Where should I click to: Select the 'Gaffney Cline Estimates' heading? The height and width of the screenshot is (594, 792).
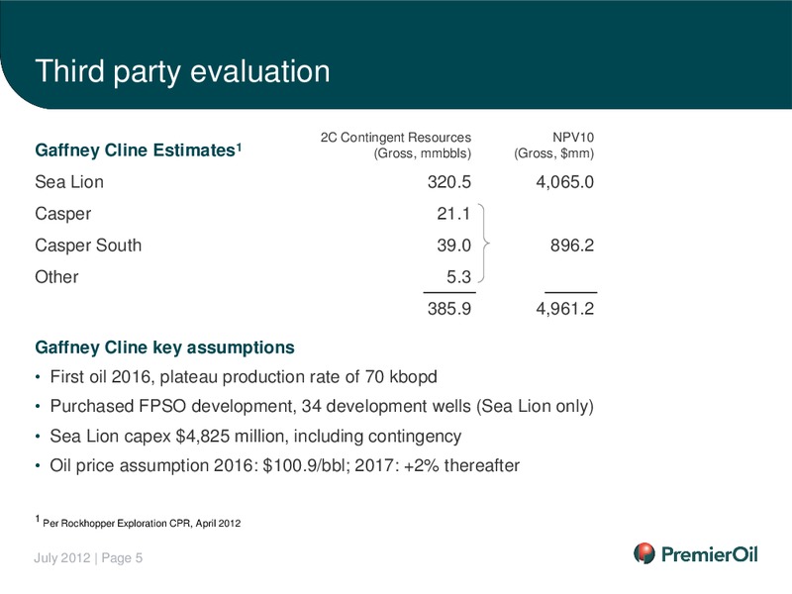(x=139, y=150)
